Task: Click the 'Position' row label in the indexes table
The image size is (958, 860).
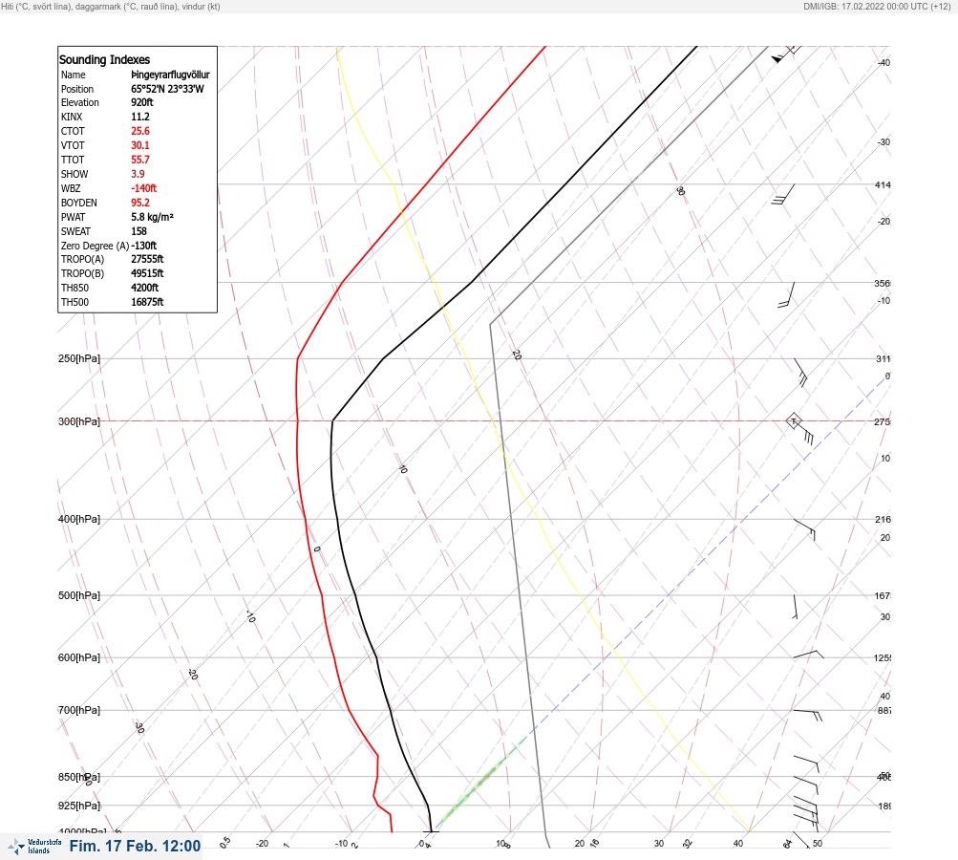Action: [77, 89]
